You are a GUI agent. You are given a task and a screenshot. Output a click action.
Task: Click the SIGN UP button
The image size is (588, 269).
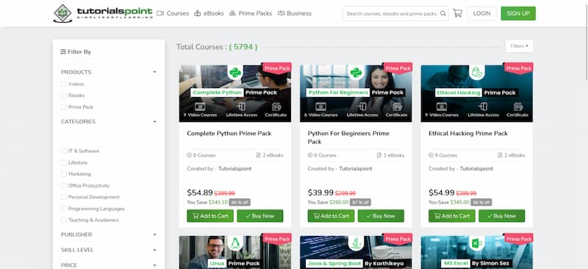pyautogui.click(x=518, y=13)
